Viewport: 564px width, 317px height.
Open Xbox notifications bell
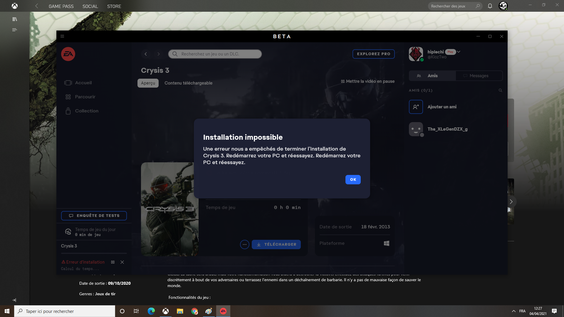(x=490, y=6)
